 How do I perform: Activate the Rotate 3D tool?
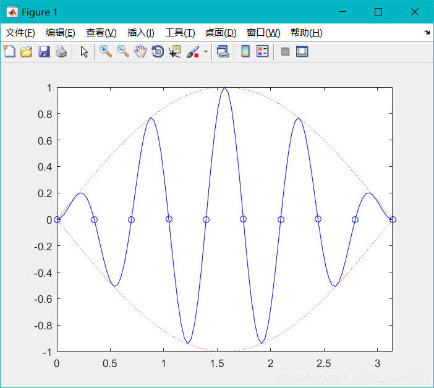pos(158,52)
